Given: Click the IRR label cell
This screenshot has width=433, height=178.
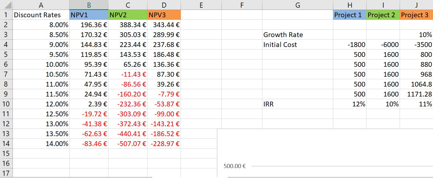Looking at the screenshot, I should (298, 104).
